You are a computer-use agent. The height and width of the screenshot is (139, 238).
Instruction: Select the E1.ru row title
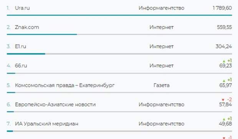20,47
